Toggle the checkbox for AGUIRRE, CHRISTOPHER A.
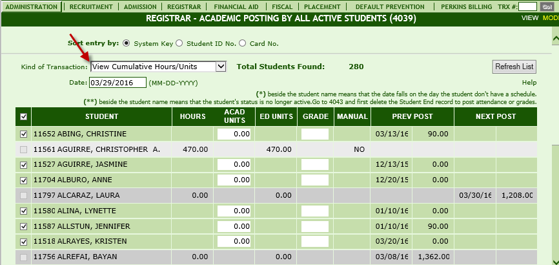Screen dimensions: 559x265 pyautogui.click(x=23, y=150)
